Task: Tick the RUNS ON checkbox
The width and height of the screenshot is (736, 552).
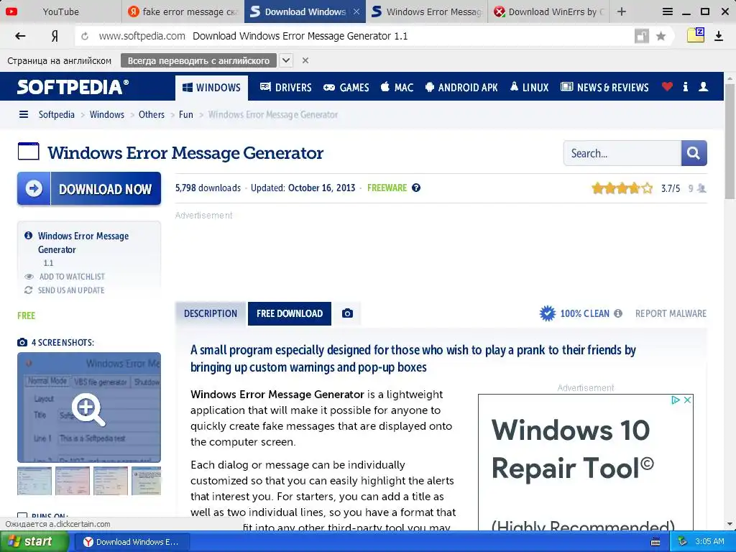Action: click(x=22, y=516)
